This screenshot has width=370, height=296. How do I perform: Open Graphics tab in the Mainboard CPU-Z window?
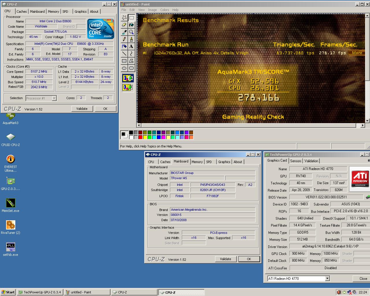(x=224, y=162)
